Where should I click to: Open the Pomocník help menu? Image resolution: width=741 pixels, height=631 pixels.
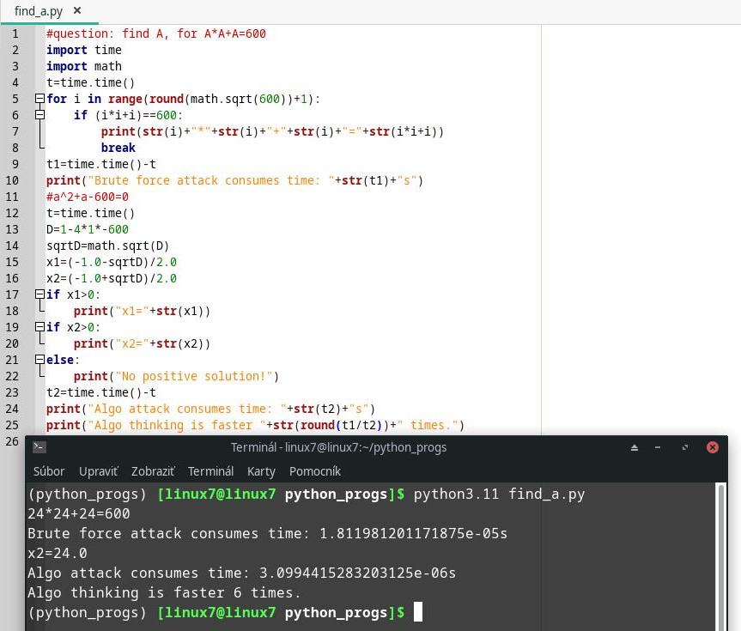pos(315,471)
